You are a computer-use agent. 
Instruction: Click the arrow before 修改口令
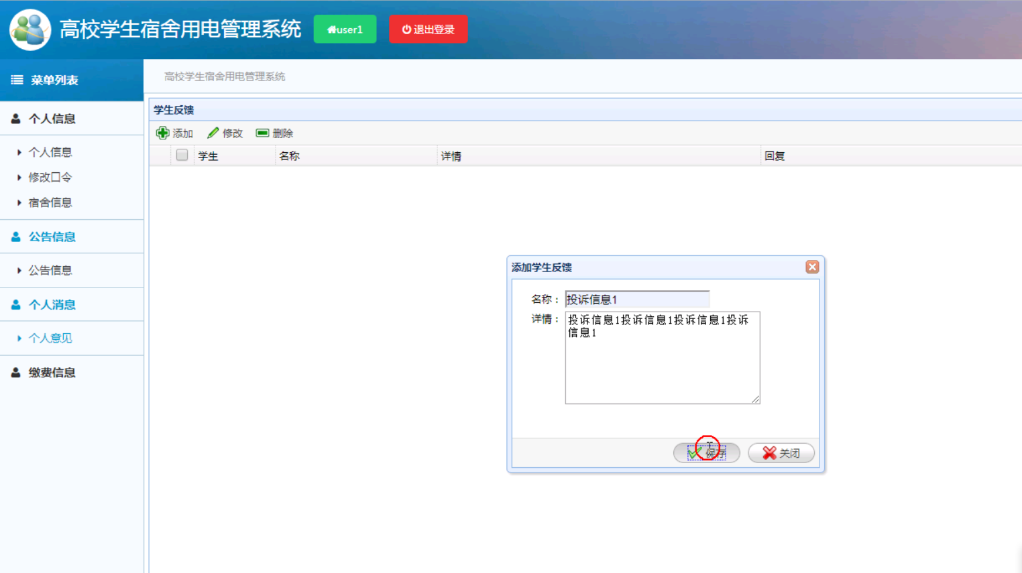pos(19,178)
